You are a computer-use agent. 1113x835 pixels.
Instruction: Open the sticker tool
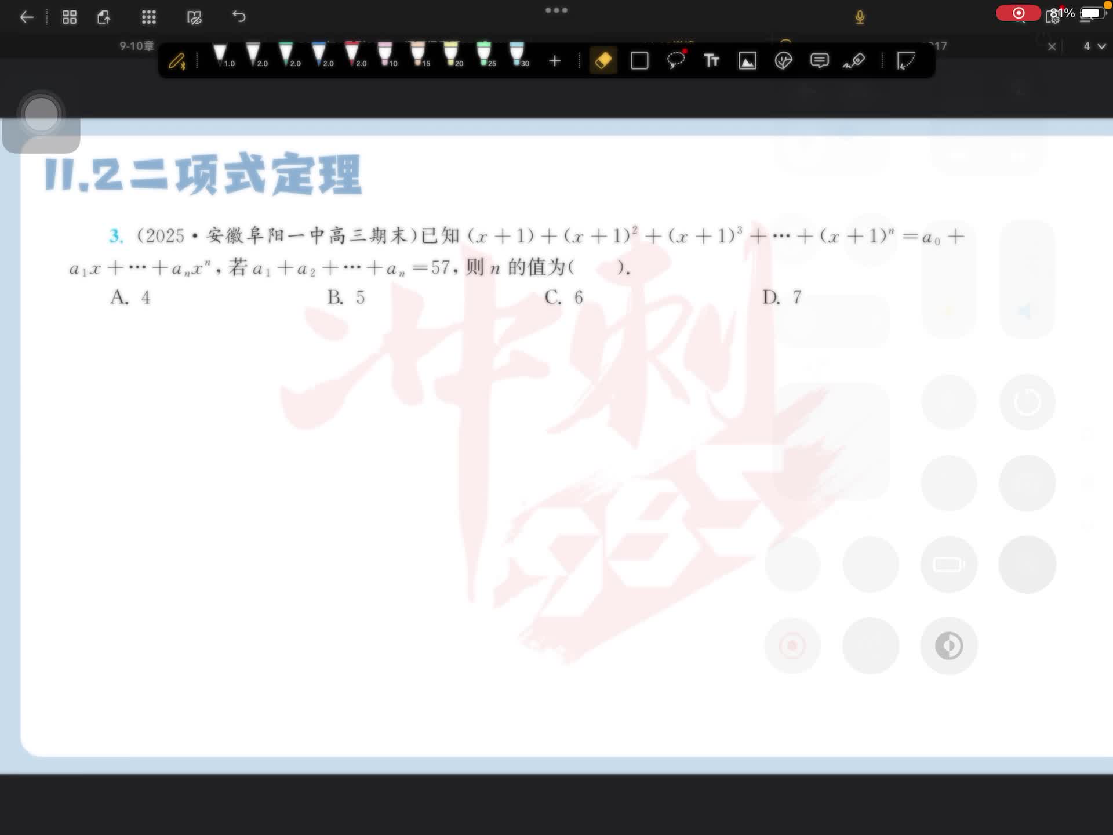(x=783, y=60)
